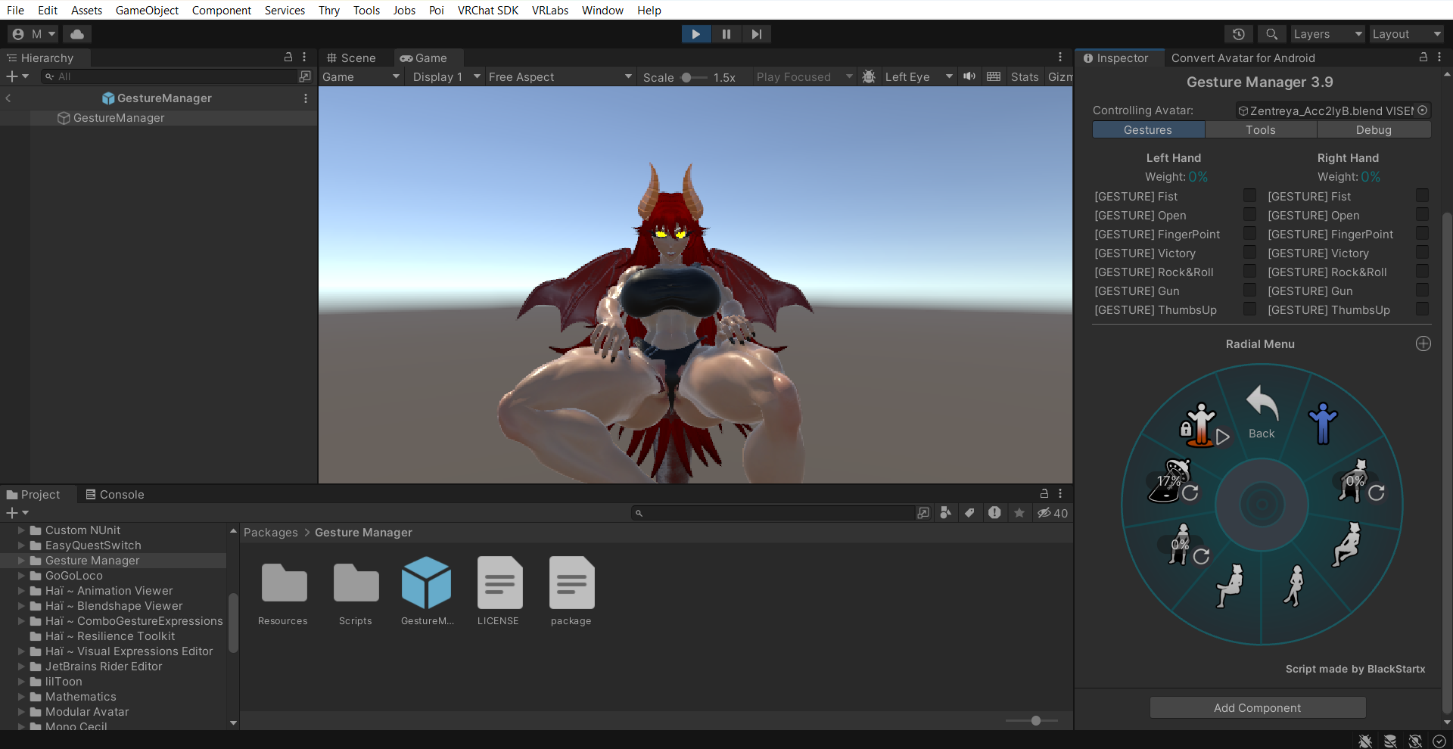Click the Inspector vertical scrollbar
Viewport: 1453px width, 749px height.
(1447, 462)
